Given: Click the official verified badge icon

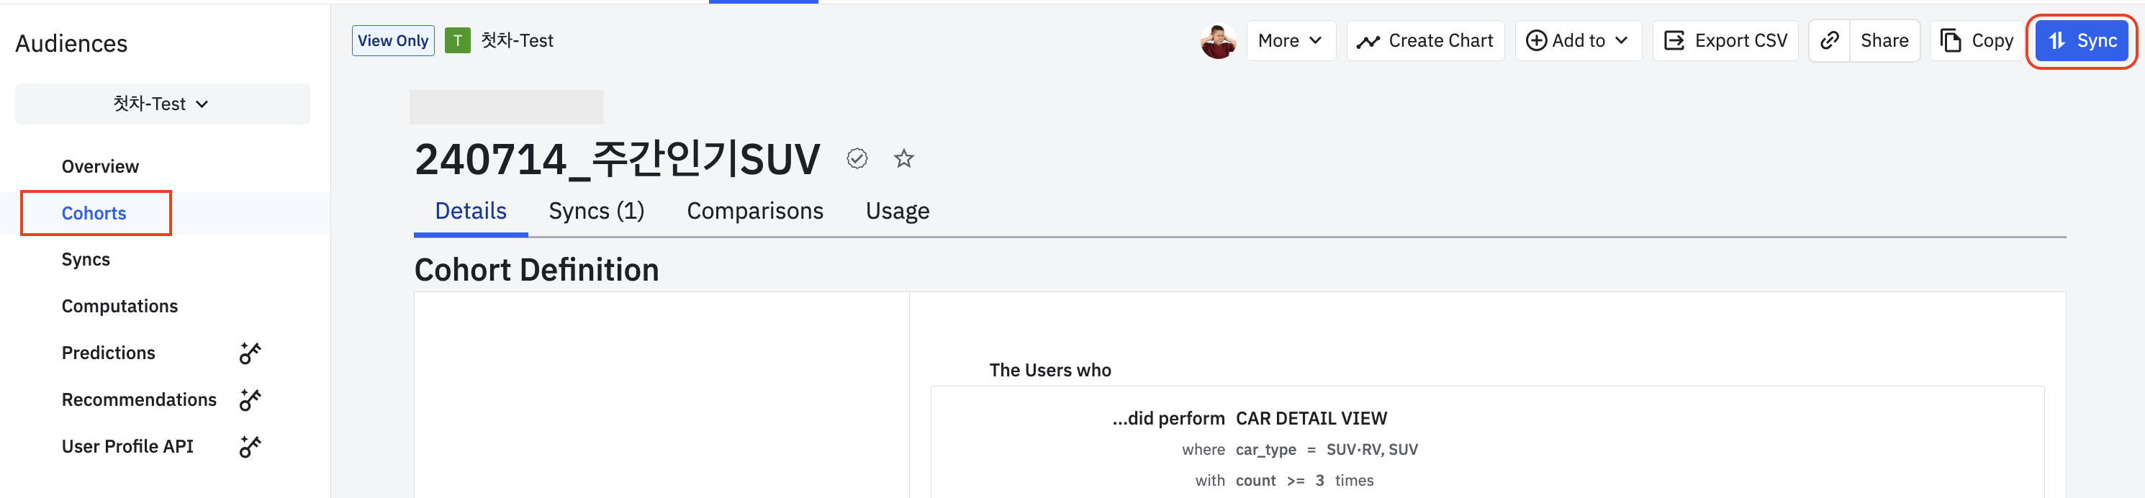Looking at the screenshot, I should pyautogui.click(x=857, y=158).
